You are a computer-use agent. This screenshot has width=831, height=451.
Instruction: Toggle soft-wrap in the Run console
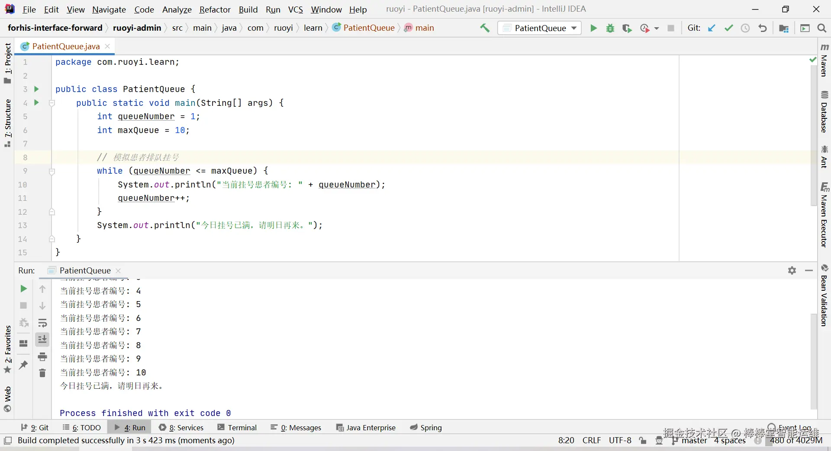[42, 323]
